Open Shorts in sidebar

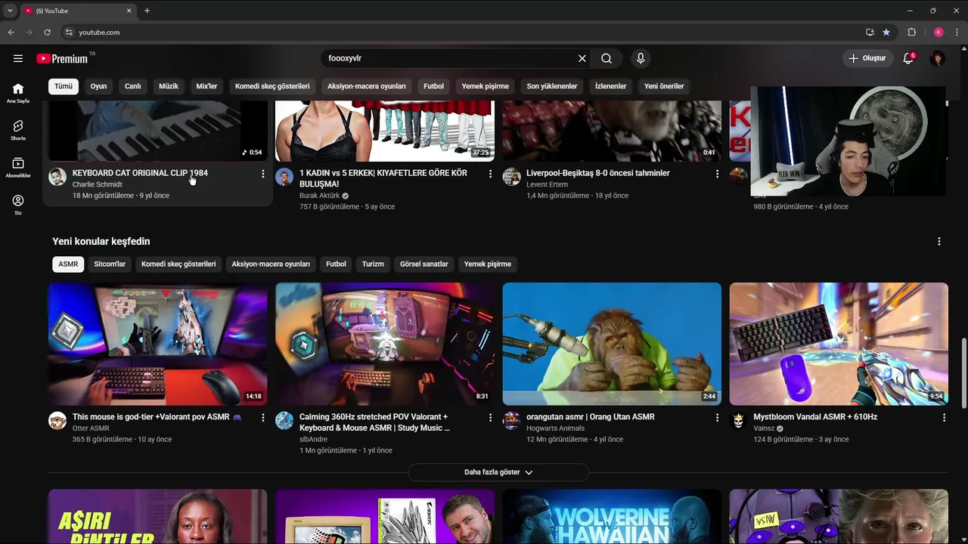(x=18, y=130)
